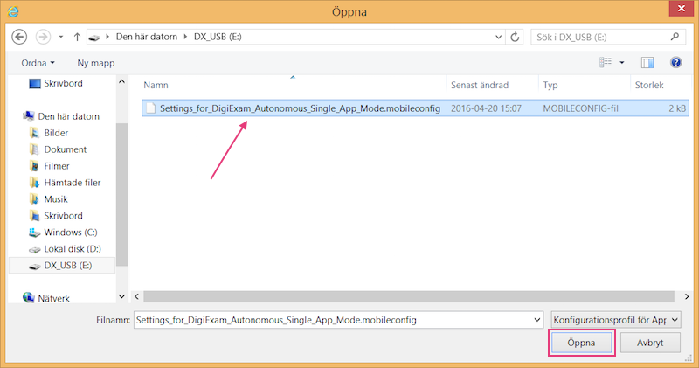Click the date 2016-04-20 15:07 cell
Viewport: 699px width, 368px height.
[x=486, y=108]
